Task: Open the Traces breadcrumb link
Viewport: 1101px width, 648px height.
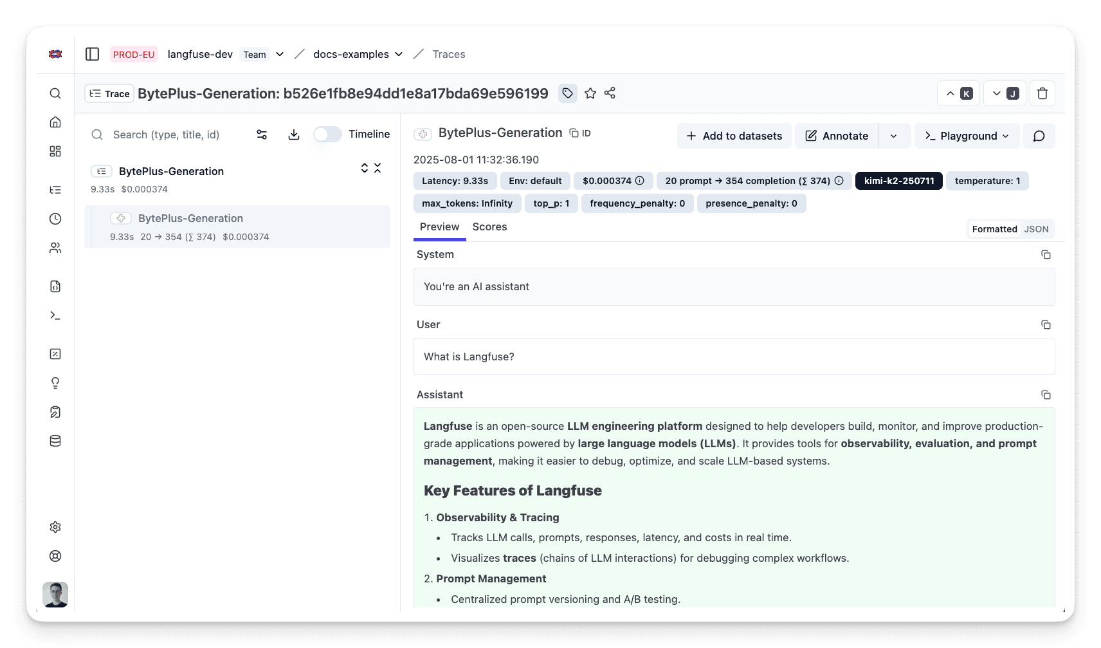Action: click(x=448, y=54)
